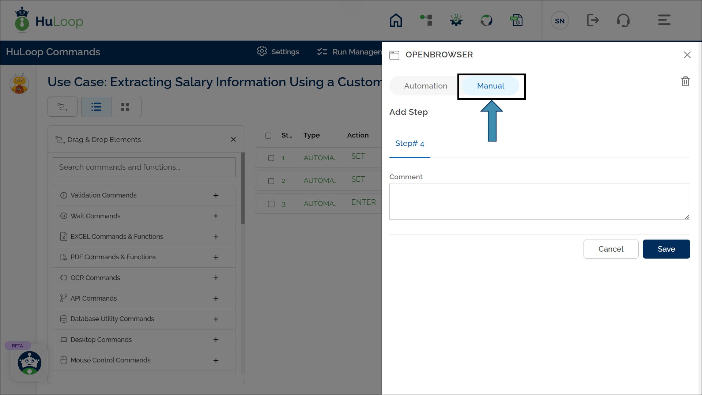The image size is (702, 395).
Task: Toggle the select-all steps header checkbox
Action: coord(268,136)
